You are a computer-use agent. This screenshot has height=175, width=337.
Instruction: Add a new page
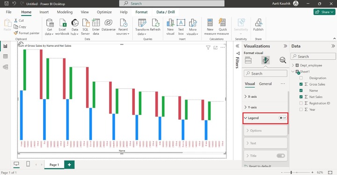tap(69, 165)
